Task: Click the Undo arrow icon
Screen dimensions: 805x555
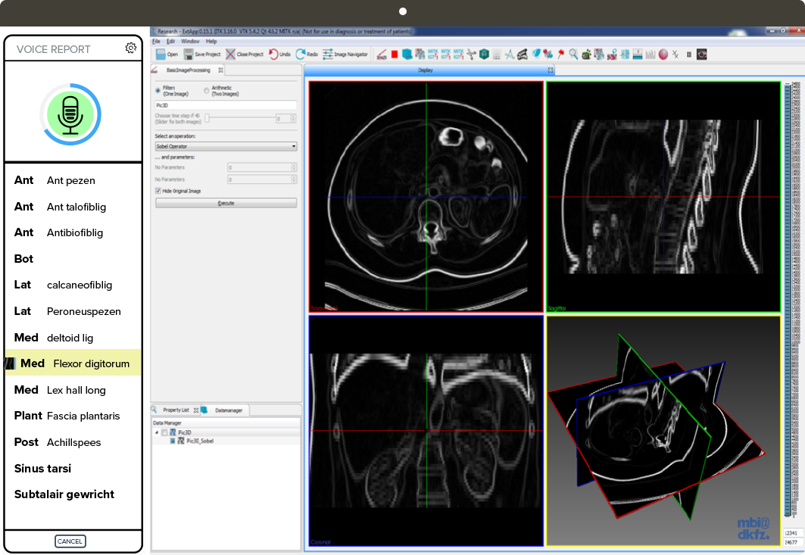Action: click(273, 55)
